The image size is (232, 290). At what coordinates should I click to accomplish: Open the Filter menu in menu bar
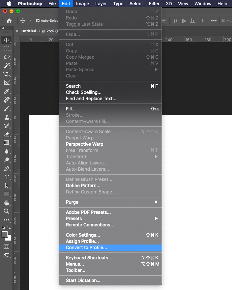pos(154,4)
